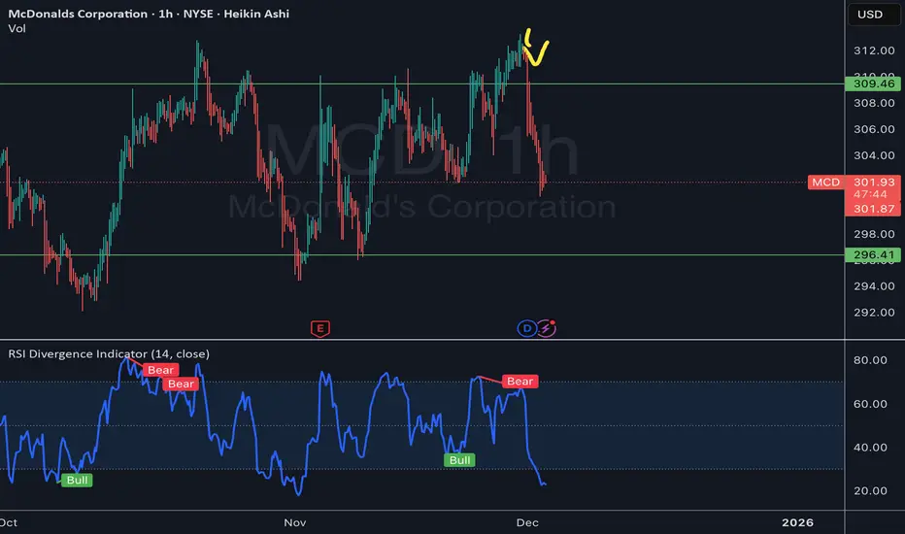Click the Vol indicator label
This screenshot has height=534, width=905.
[17, 28]
